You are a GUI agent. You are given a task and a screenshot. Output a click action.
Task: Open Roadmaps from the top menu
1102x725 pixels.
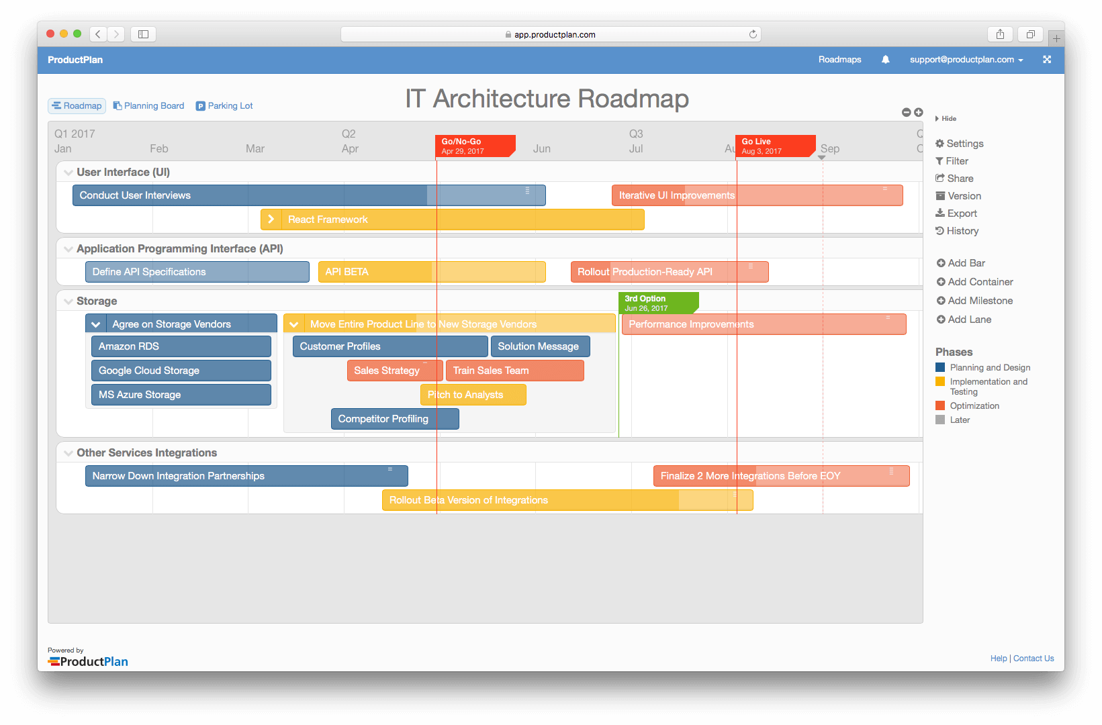pos(839,60)
